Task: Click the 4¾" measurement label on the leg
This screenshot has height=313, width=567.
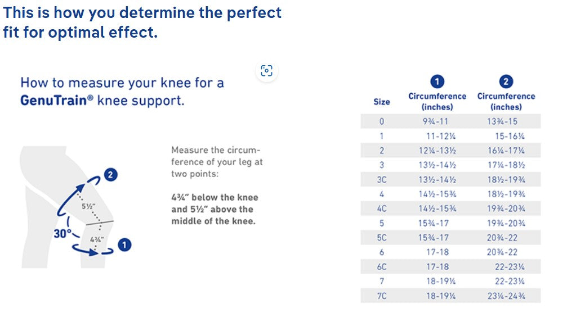Action: pos(97,239)
